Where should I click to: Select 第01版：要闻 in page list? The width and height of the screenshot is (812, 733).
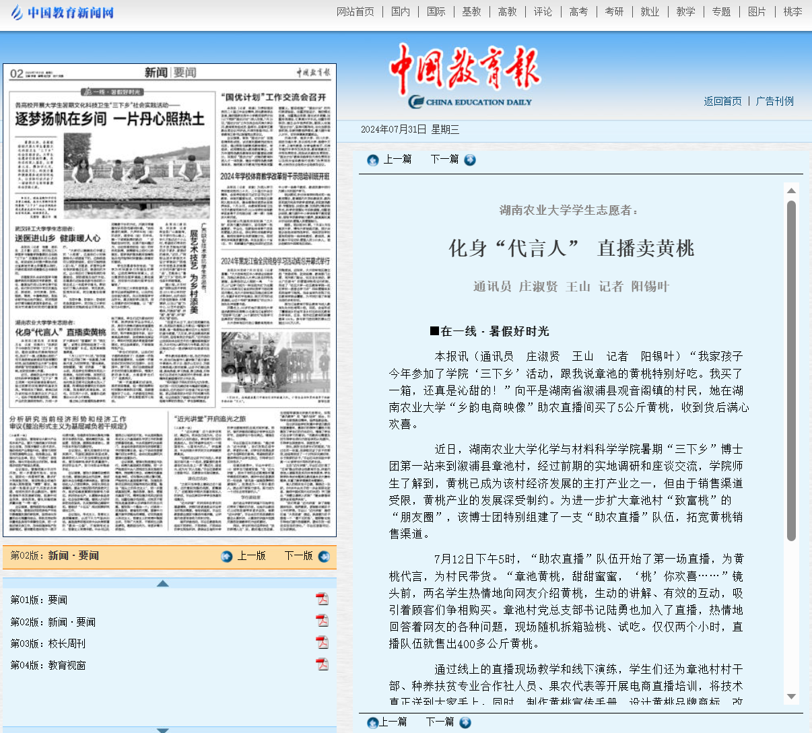[39, 600]
